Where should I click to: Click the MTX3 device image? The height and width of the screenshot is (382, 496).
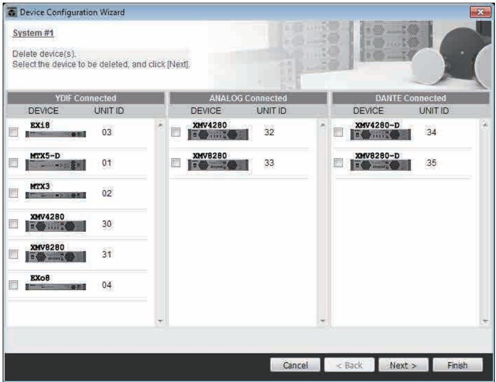[56, 195]
